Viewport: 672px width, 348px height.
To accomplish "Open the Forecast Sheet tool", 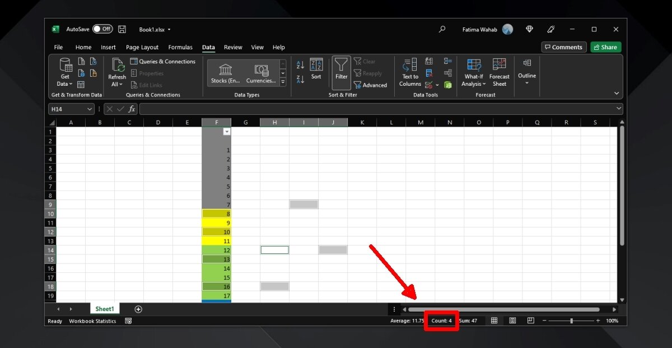I will pos(499,65).
